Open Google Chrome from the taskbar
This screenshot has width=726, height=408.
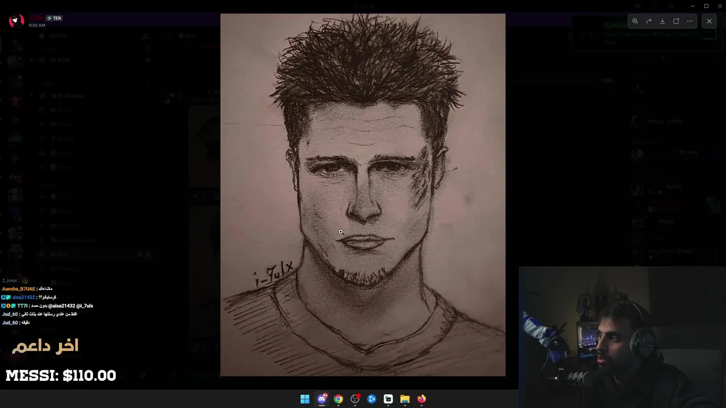click(338, 399)
